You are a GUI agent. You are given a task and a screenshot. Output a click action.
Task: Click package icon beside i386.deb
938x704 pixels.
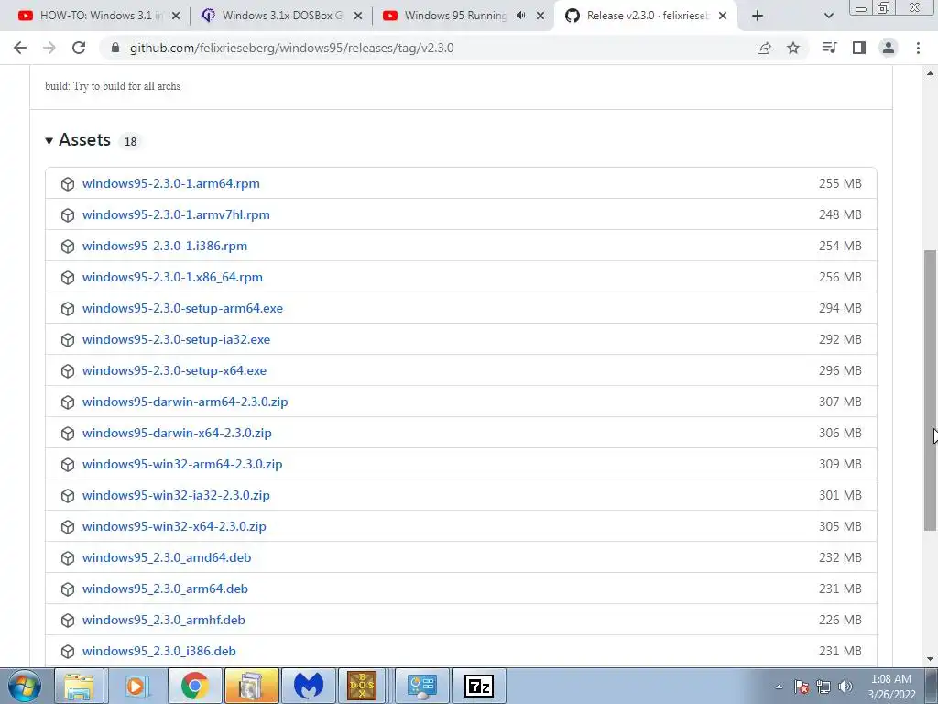coord(68,652)
